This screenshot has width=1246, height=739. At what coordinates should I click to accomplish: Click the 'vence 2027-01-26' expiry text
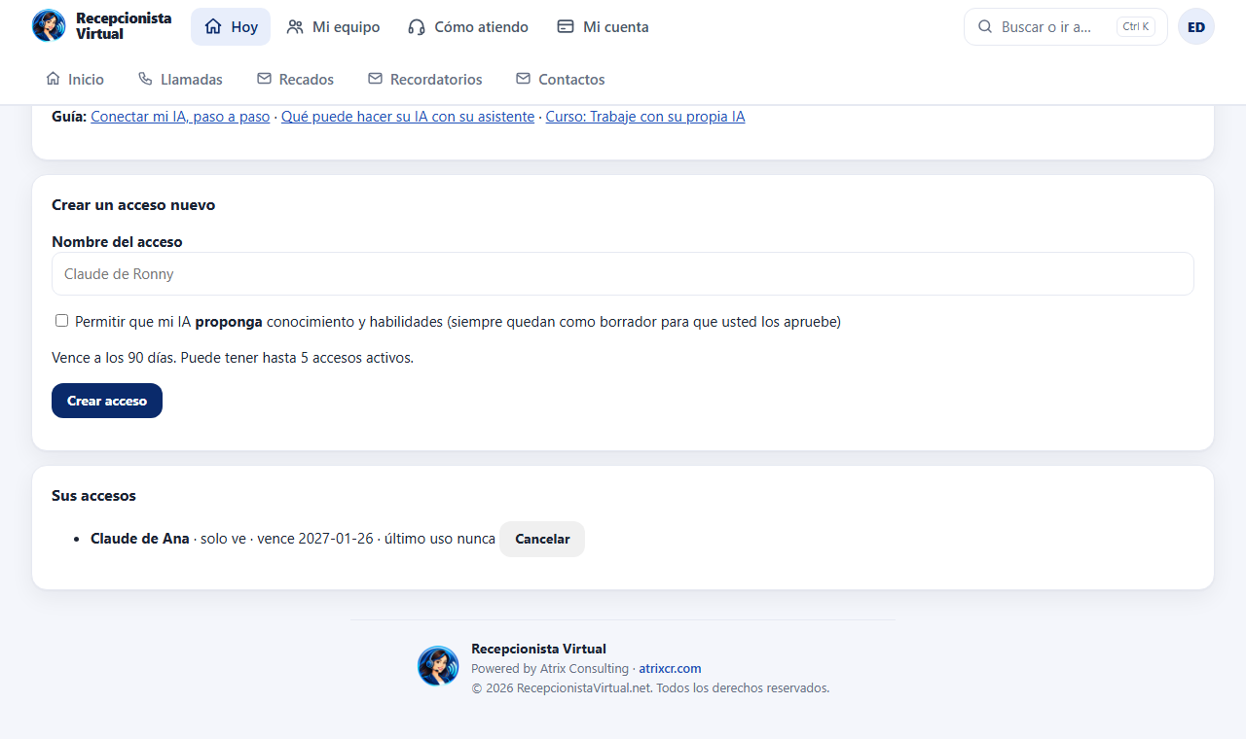click(x=315, y=539)
